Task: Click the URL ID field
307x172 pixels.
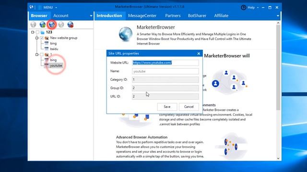Action: pos(165,97)
